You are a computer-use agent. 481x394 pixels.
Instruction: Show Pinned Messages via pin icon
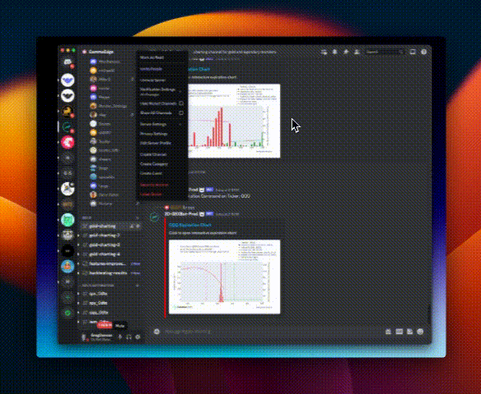(346, 52)
